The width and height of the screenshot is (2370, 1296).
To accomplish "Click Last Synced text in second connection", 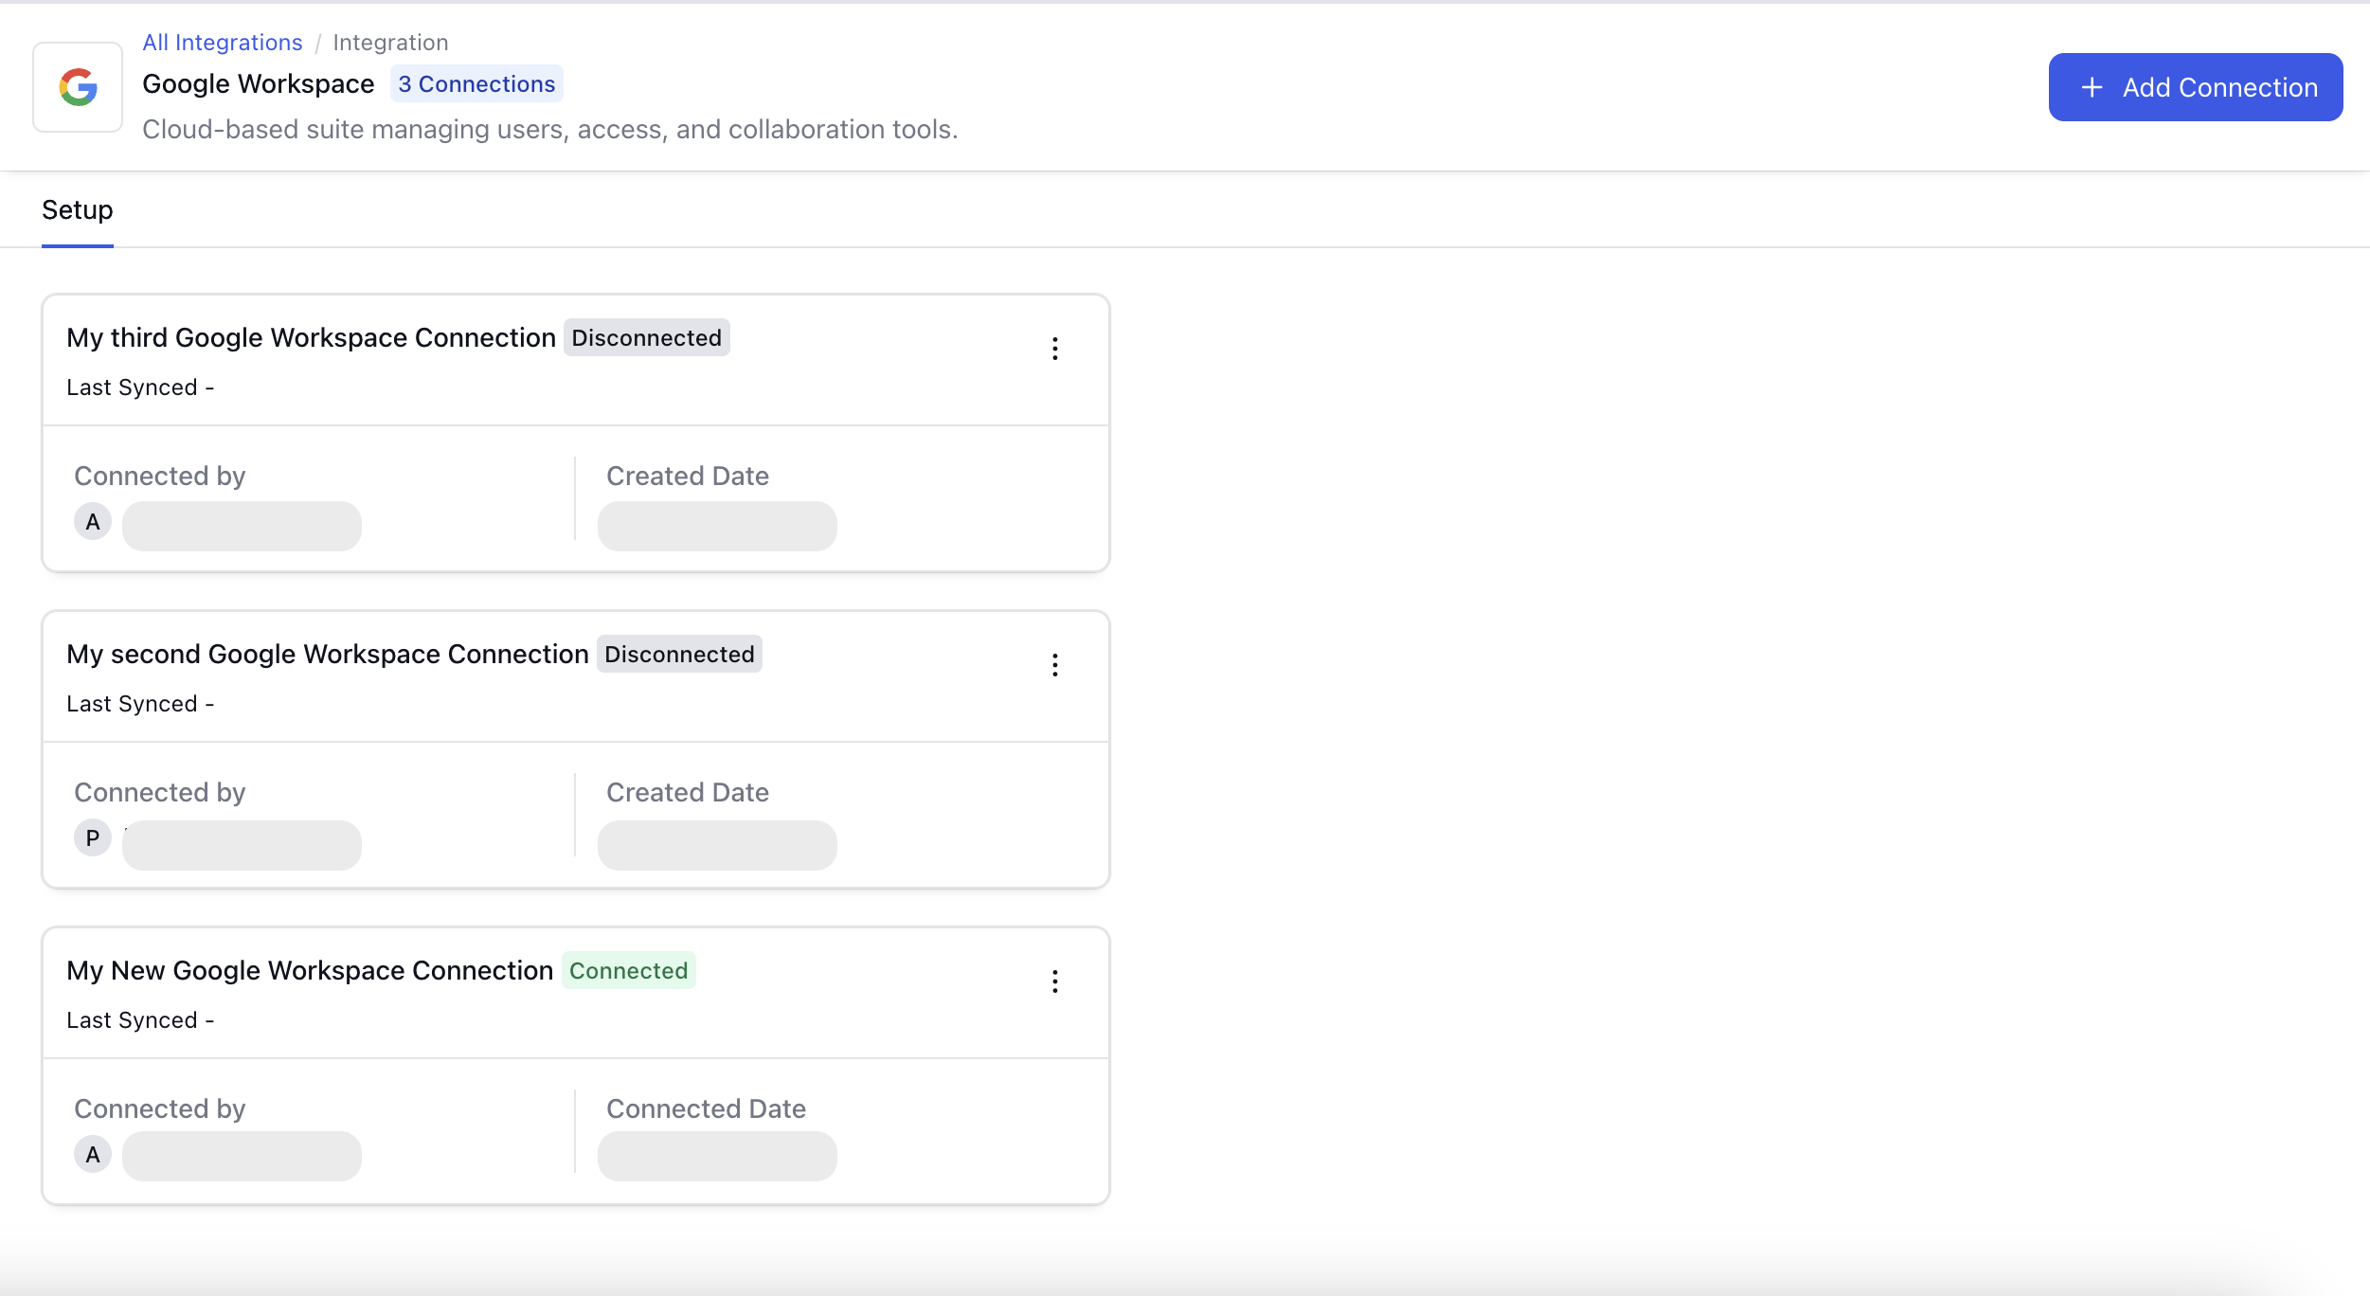I will click(140, 704).
